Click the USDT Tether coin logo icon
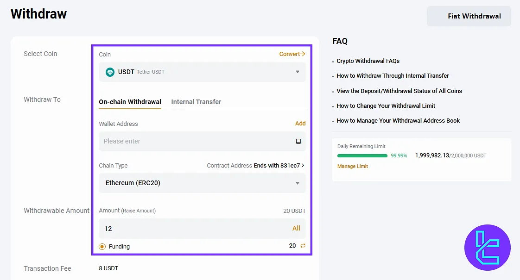The width and height of the screenshot is (520, 280). click(x=110, y=72)
